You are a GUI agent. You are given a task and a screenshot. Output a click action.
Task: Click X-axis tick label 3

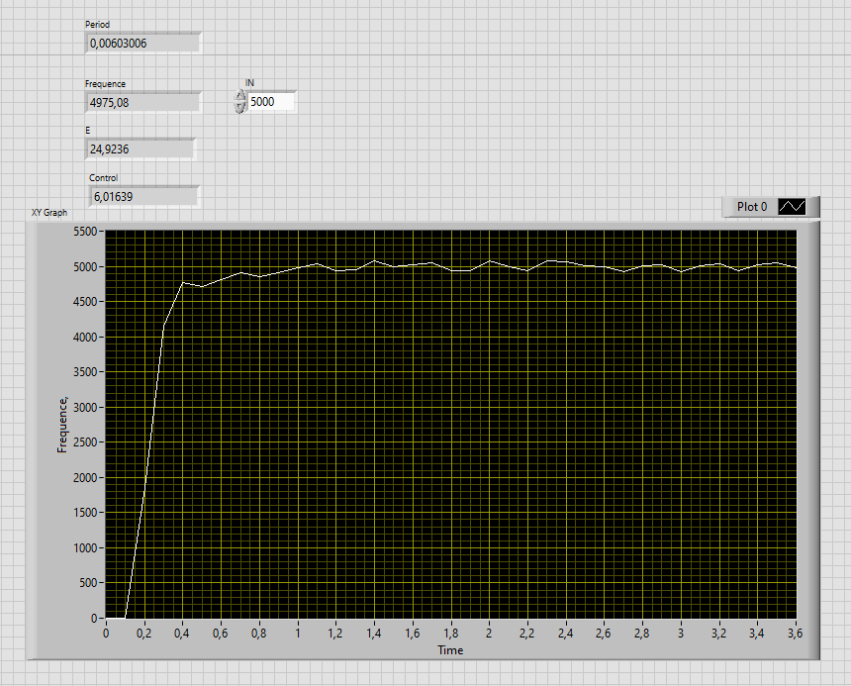coord(681,634)
